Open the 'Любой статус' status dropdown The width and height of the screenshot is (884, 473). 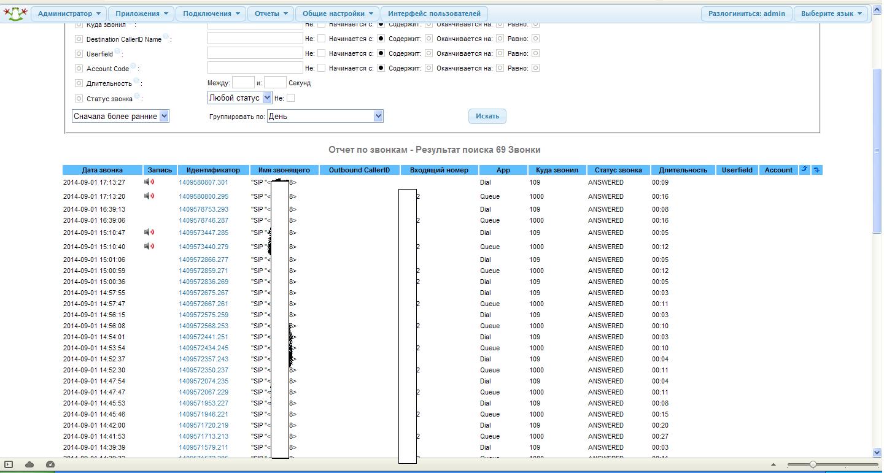coord(239,98)
